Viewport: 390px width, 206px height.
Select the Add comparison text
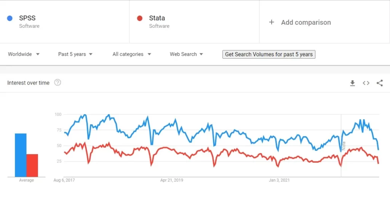306,22
